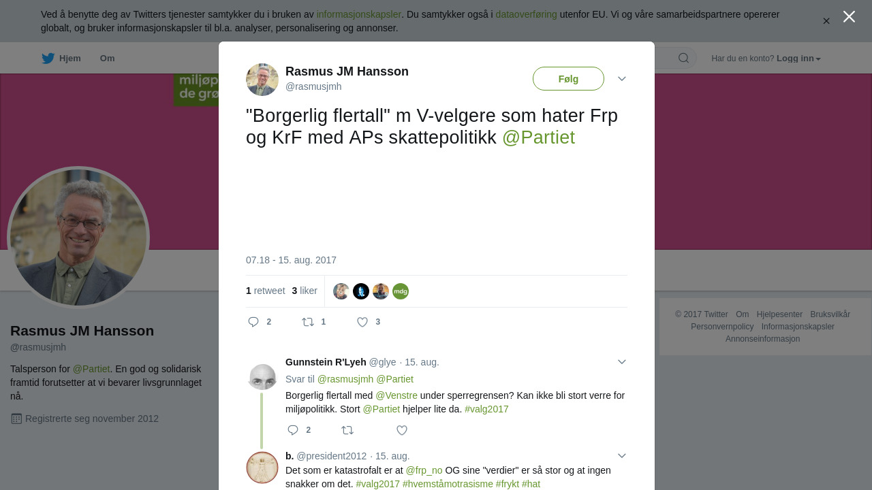The image size is (872, 490).
Task: Like Gunnstein R'Lyeh's reply
Action: pyautogui.click(x=402, y=430)
